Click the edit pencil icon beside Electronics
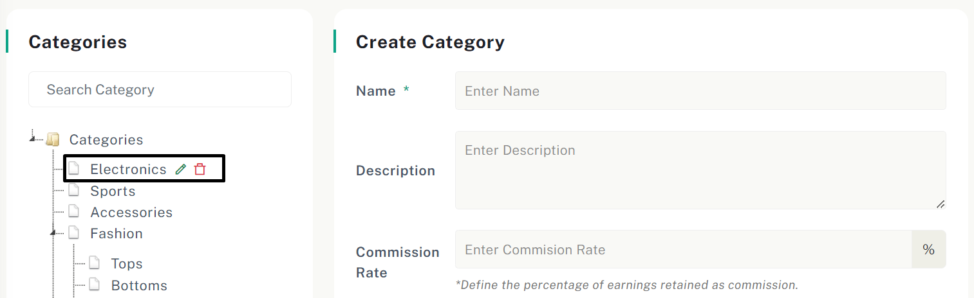974x298 pixels. tap(181, 169)
